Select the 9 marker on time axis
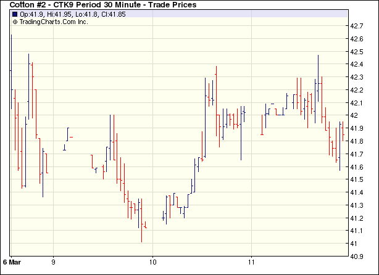 pos(54,262)
